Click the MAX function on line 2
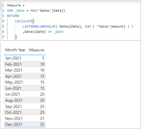 tap(33, 11)
